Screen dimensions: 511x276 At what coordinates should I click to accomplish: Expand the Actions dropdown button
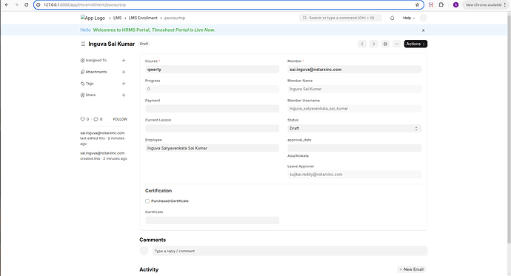click(415, 44)
